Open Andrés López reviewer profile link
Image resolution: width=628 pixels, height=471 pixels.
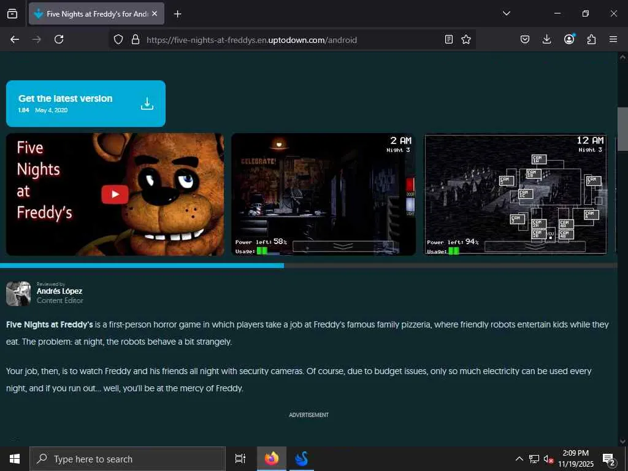click(59, 291)
